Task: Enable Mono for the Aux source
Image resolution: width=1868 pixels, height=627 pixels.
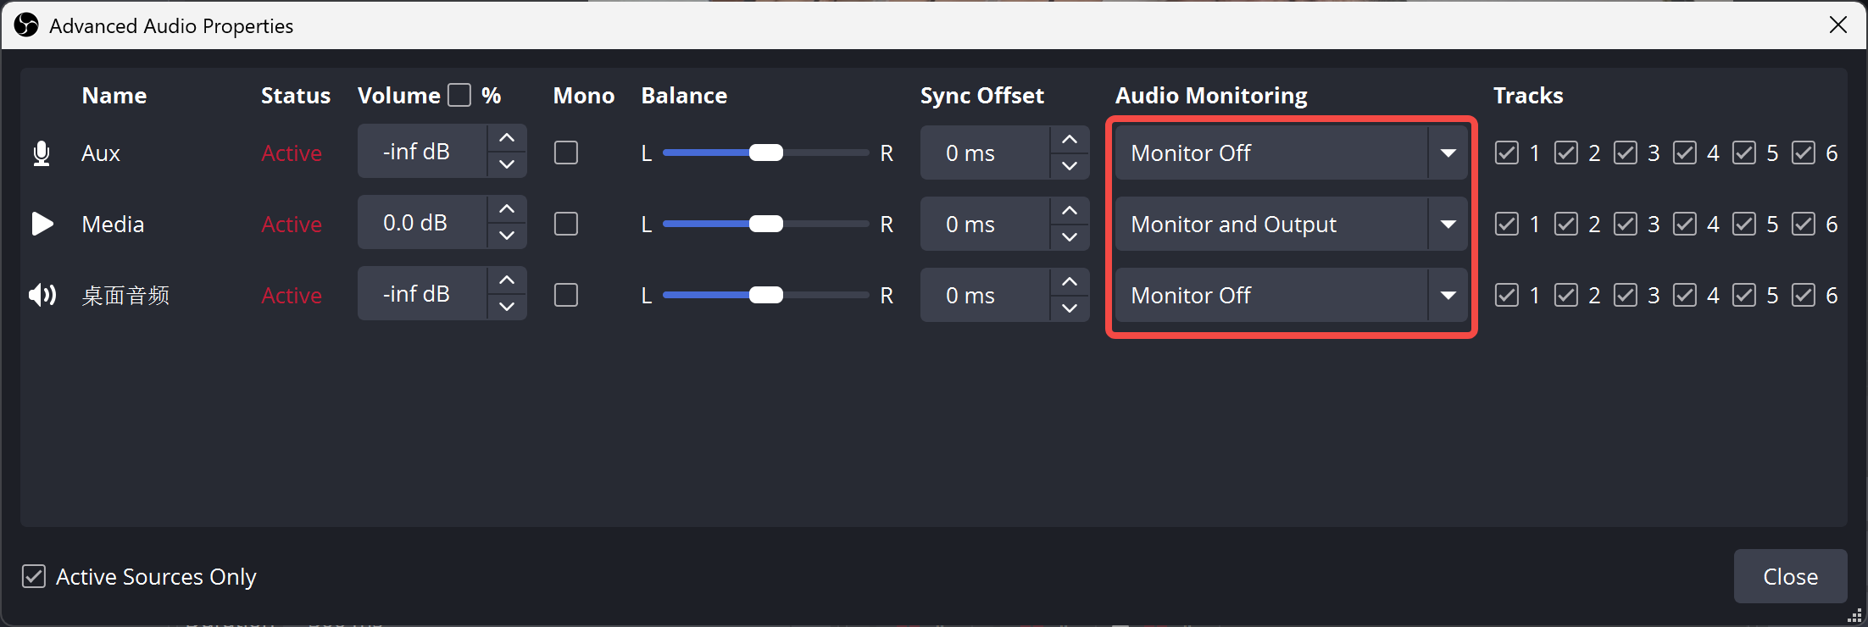Action: (x=566, y=153)
